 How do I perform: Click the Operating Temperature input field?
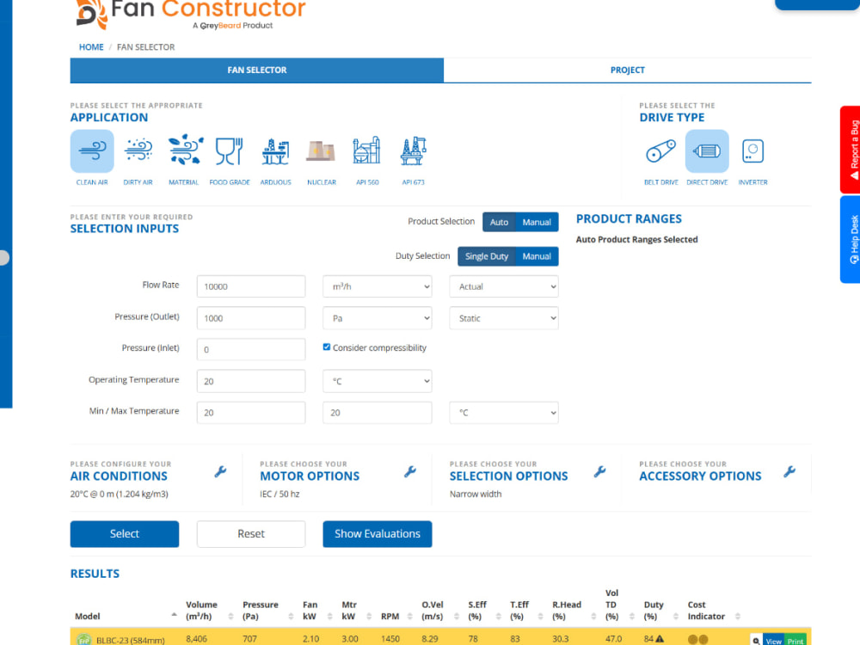[251, 381]
